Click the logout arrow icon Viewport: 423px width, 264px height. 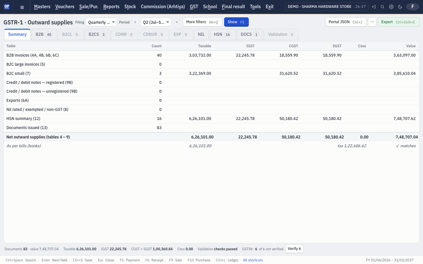click(x=374, y=7)
